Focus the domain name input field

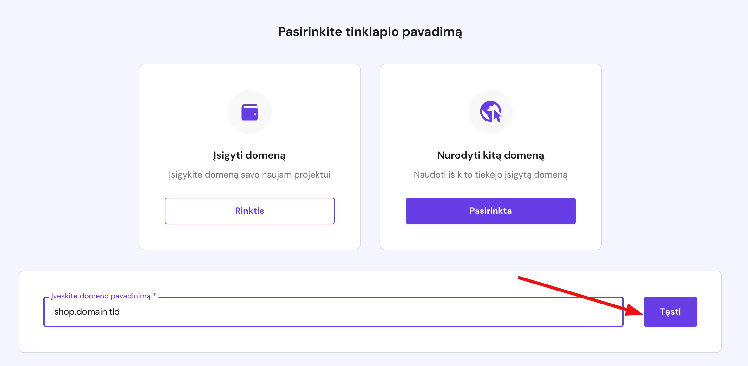point(333,312)
